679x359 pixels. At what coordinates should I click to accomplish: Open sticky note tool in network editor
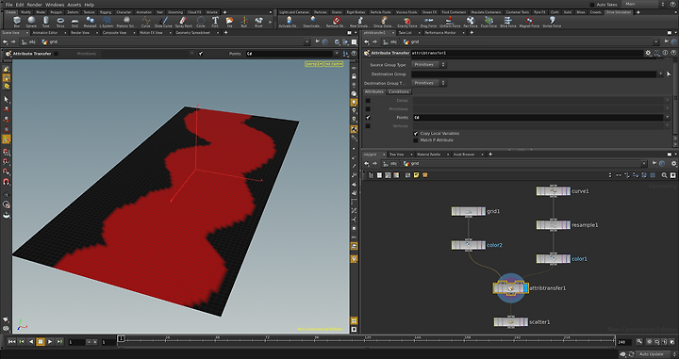click(416, 175)
